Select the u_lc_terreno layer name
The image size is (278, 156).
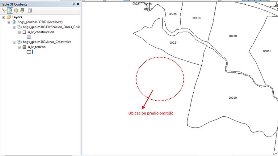pos(37,47)
